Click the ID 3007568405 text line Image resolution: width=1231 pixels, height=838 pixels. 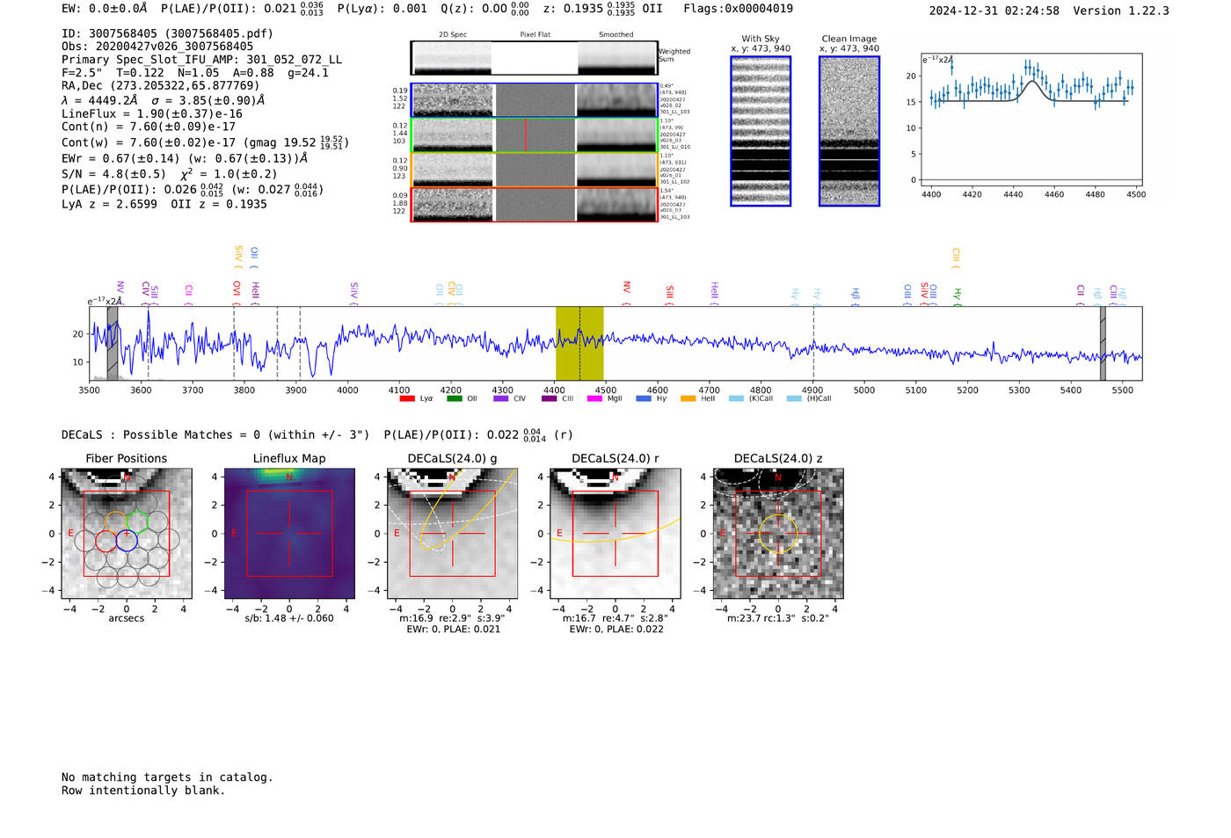167,33
